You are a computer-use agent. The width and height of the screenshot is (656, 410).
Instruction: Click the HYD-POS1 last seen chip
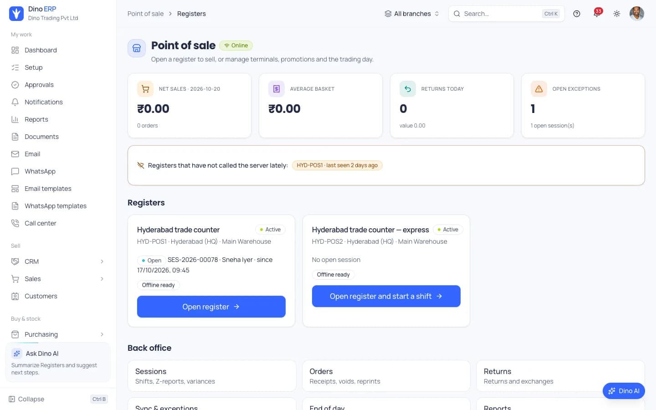(337, 165)
